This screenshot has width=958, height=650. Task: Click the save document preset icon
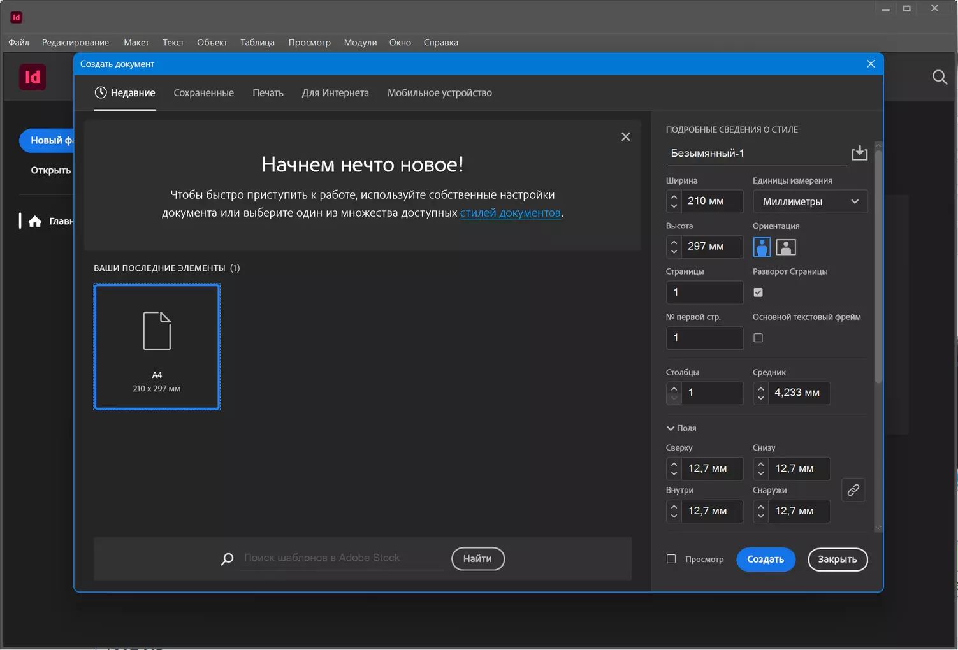(x=859, y=153)
